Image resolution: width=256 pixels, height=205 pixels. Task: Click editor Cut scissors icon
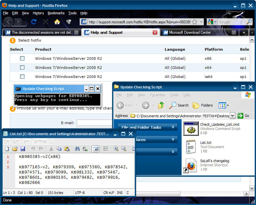point(51,149)
